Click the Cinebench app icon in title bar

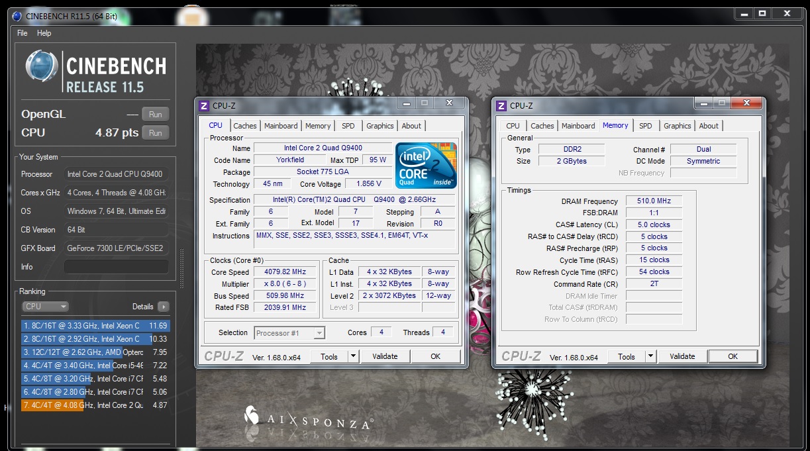click(17, 16)
